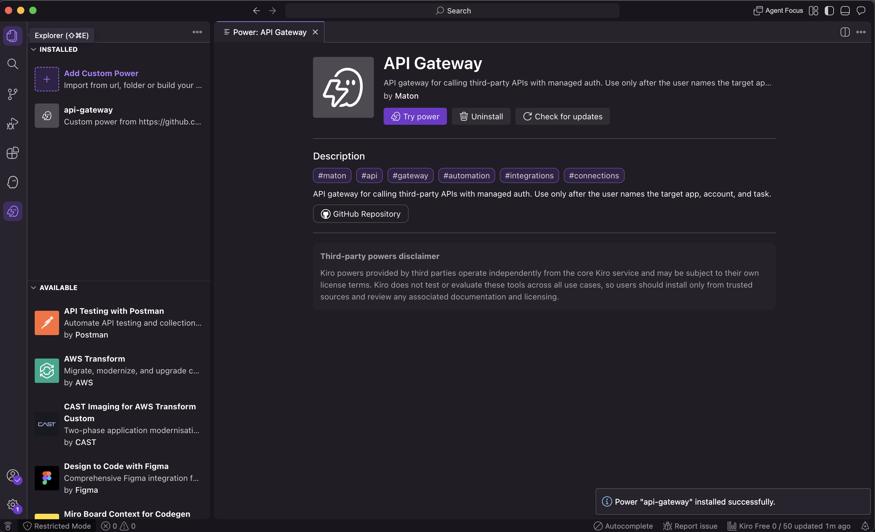
Task: Click Restricted Mode in status bar
Action: coord(57,526)
